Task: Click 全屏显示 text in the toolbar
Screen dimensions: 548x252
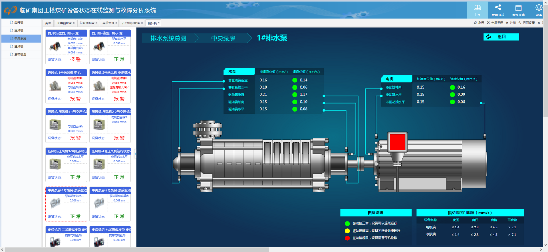Action: tap(497, 23)
